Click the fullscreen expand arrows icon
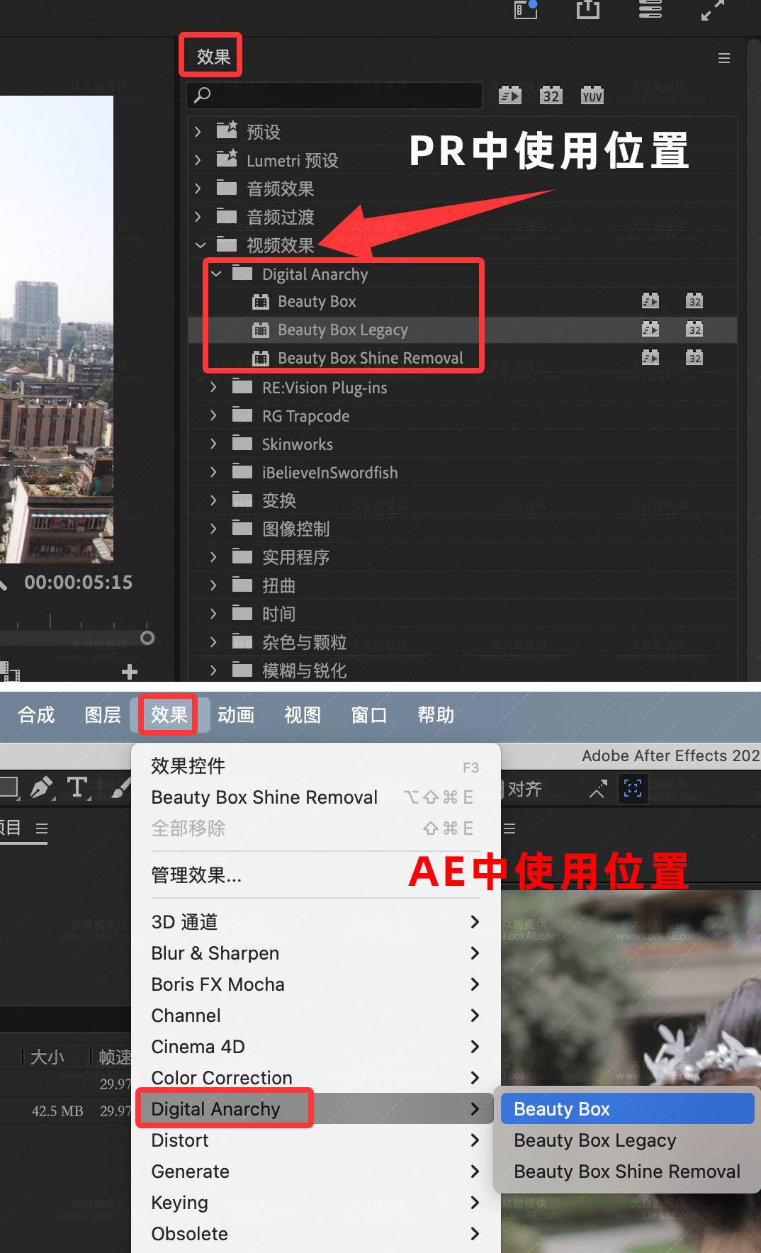 click(713, 10)
